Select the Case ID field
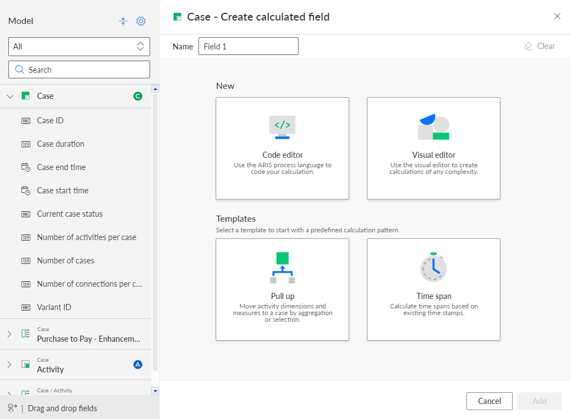 pos(76,121)
